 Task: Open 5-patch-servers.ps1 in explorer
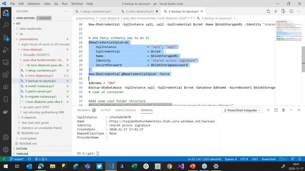[x=39, y=91]
